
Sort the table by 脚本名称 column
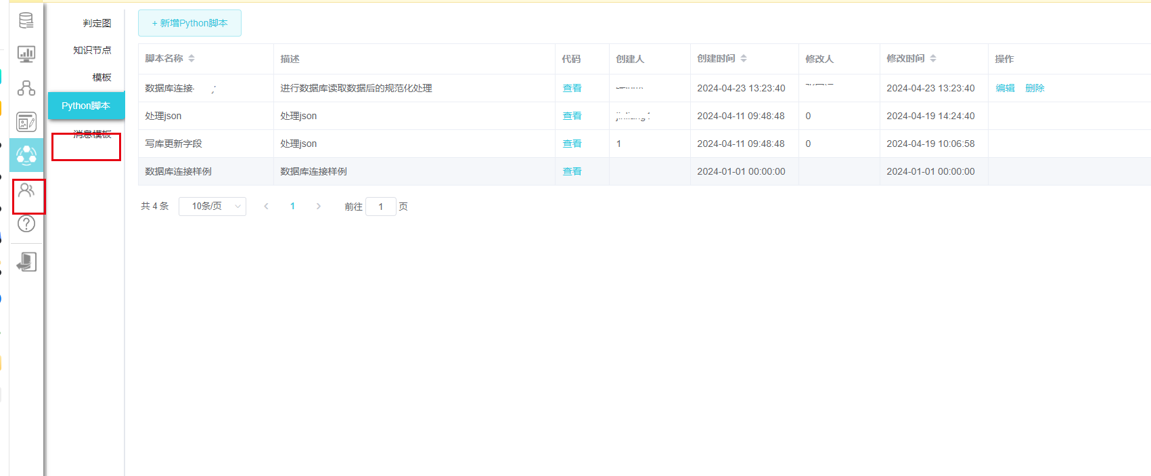(191, 59)
